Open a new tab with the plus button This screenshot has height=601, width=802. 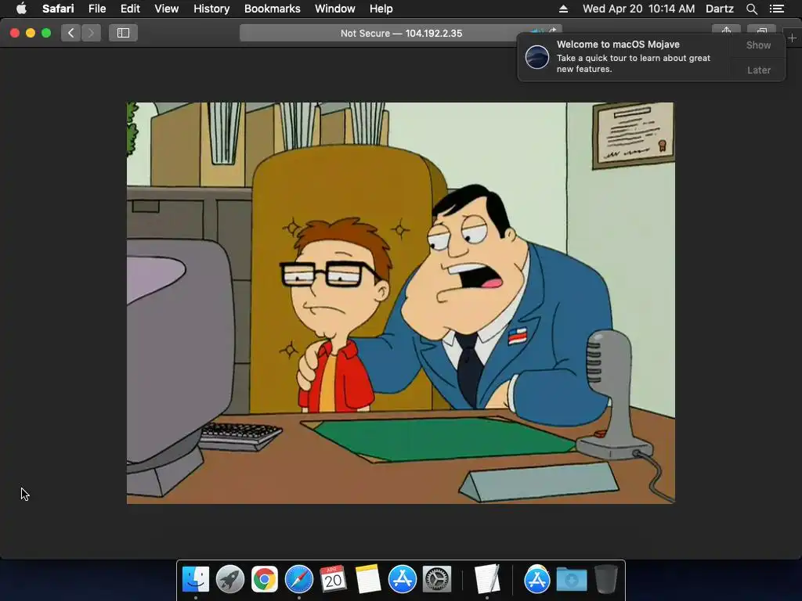pos(793,38)
